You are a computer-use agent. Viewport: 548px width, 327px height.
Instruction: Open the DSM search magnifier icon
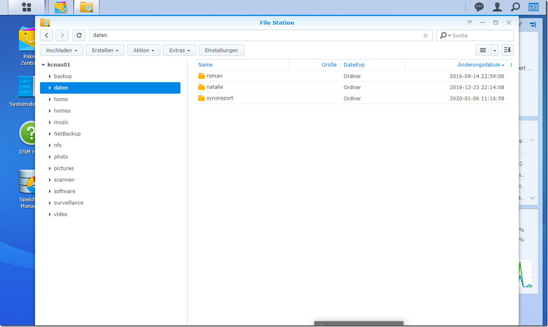515,7
